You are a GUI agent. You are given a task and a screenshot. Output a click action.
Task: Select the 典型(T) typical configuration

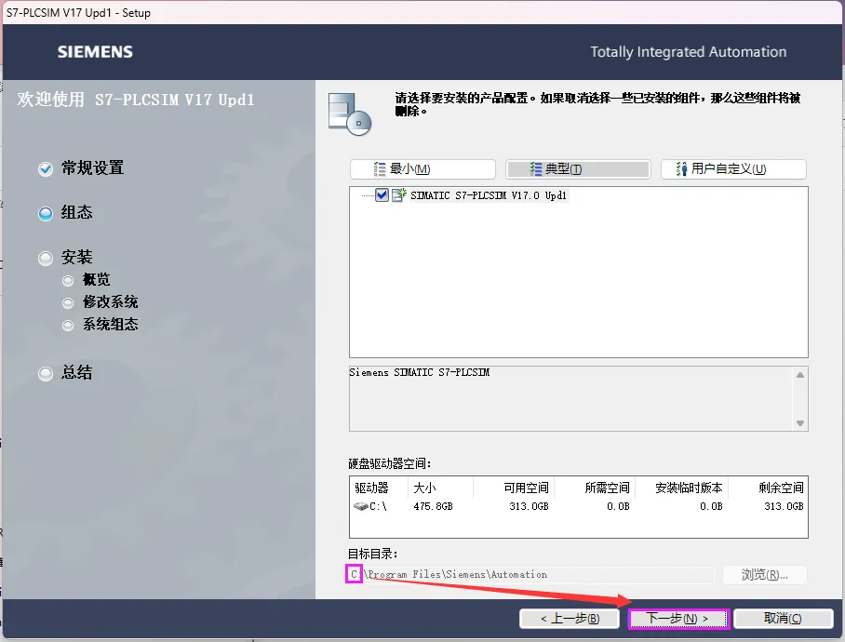tap(578, 169)
